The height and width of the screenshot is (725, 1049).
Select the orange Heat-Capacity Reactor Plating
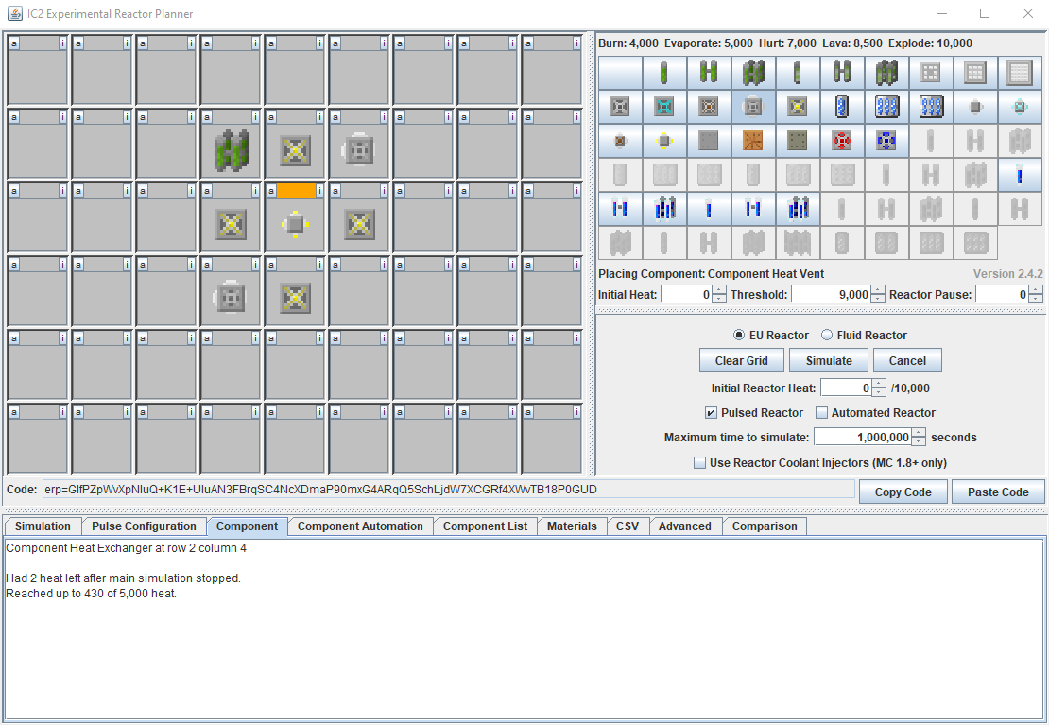(753, 141)
